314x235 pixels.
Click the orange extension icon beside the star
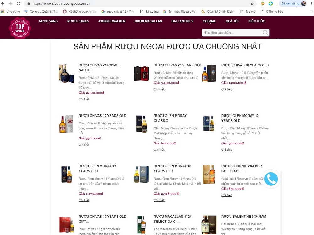tap(263, 3)
